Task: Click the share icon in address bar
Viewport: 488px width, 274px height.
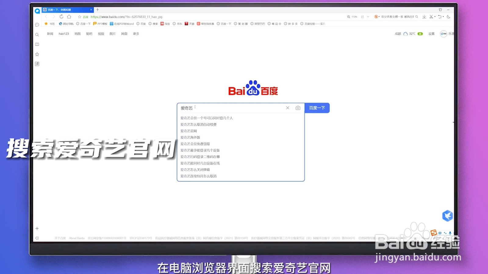Action: click(x=362, y=17)
